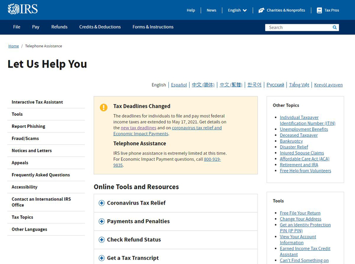Click the IRS logo
The height and width of the screenshot is (264, 355).
(x=23, y=9)
